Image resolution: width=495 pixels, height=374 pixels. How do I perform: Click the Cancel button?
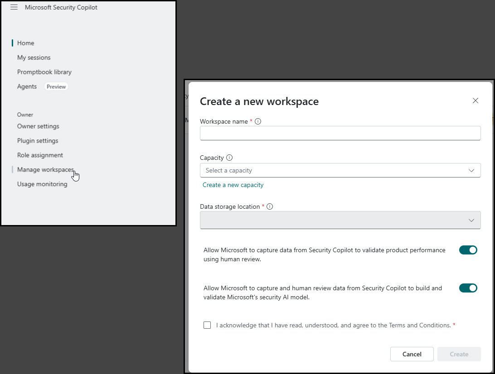coord(412,354)
